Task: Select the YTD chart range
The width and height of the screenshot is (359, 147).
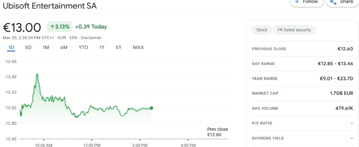Action: pos(83,47)
